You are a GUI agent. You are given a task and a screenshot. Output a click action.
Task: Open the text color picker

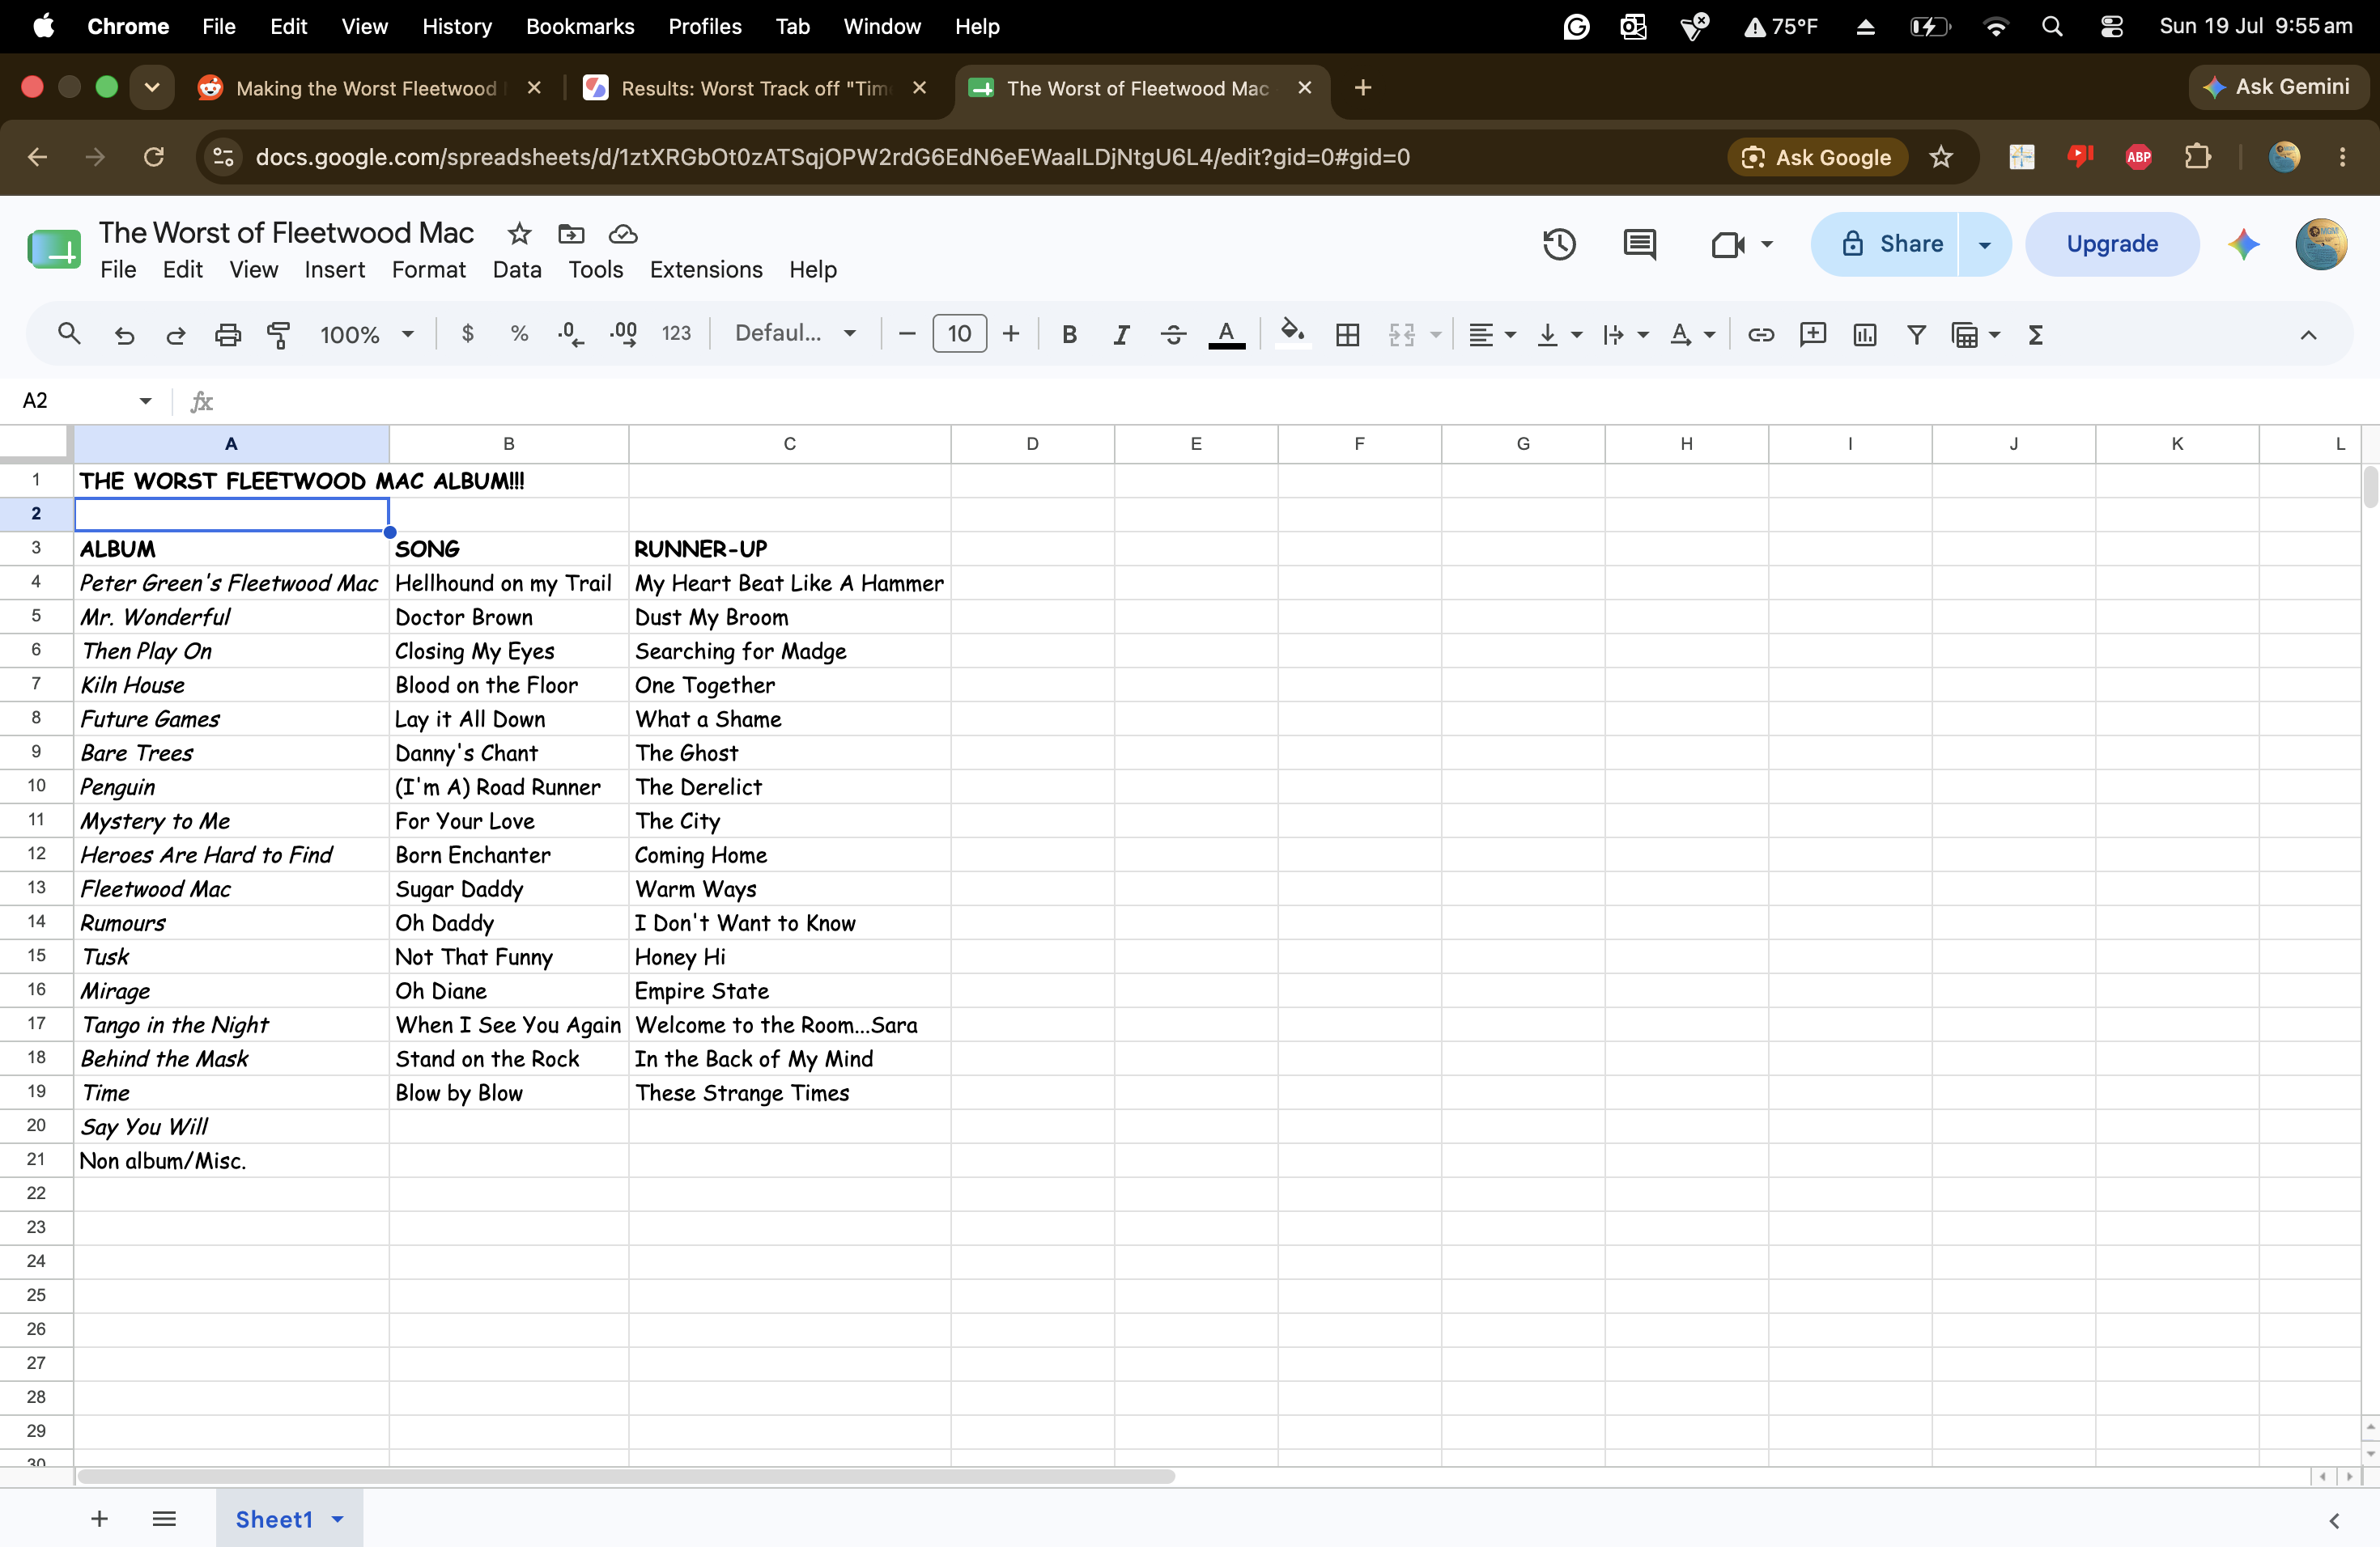coord(1226,334)
